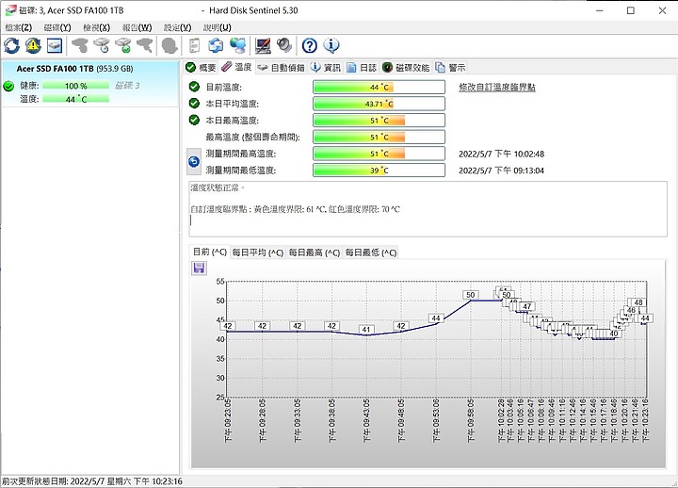
Task: Click the 41 data label on the graph
Action: click(366, 329)
